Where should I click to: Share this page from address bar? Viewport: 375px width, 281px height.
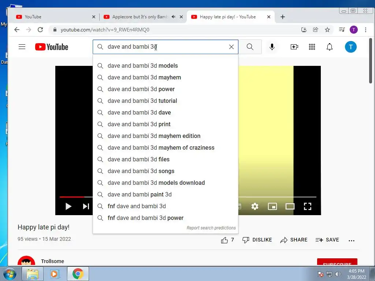point(315,30)
